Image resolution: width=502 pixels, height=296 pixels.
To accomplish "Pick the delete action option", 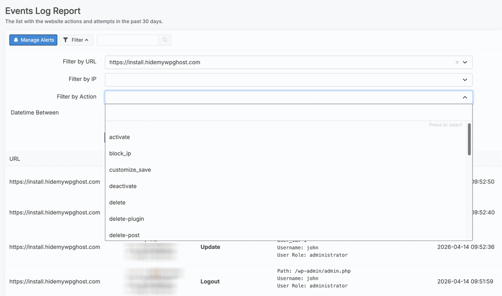I will [286, 202].
